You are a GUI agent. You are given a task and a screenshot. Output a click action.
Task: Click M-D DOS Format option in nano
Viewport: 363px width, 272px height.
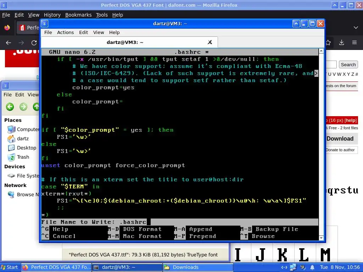pos(134,229)
